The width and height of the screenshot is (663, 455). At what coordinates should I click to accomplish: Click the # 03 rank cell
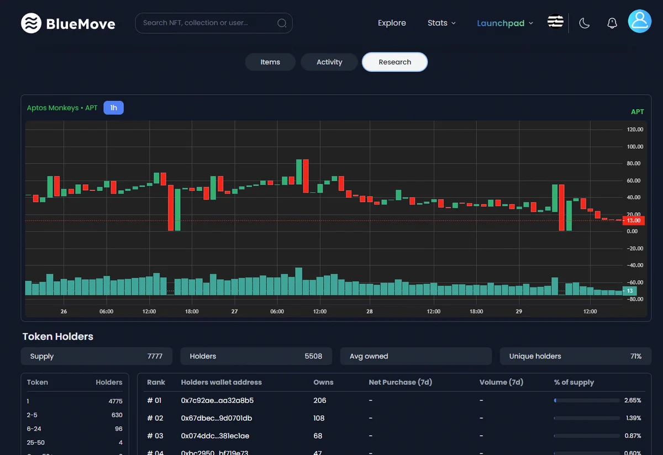point(155,436)
